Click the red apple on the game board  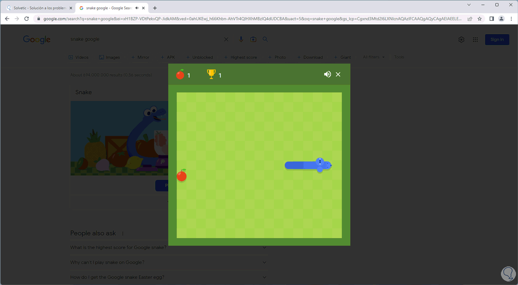click(x=182, y=175)
